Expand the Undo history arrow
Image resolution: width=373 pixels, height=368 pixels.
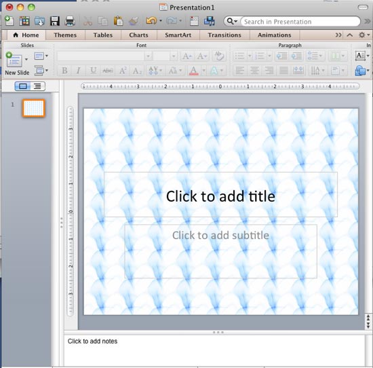[x=161, y=21]
